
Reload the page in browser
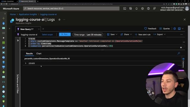(x=6, y=4)
